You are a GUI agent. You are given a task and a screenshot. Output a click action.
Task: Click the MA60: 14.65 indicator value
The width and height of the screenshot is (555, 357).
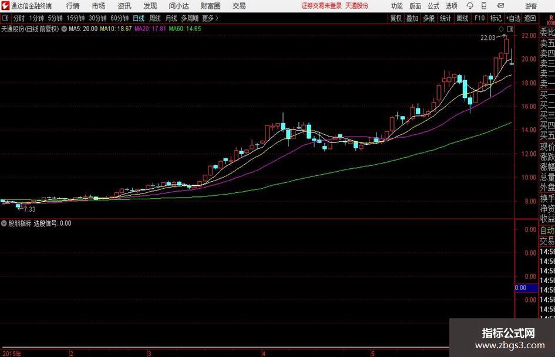click(185, 29)
